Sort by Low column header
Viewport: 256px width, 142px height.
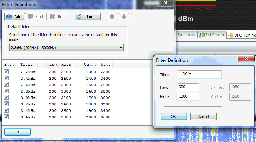[53, 65]
